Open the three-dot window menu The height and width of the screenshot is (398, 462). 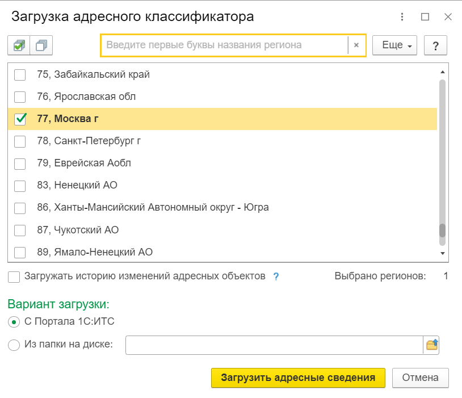tap(402, 17)
